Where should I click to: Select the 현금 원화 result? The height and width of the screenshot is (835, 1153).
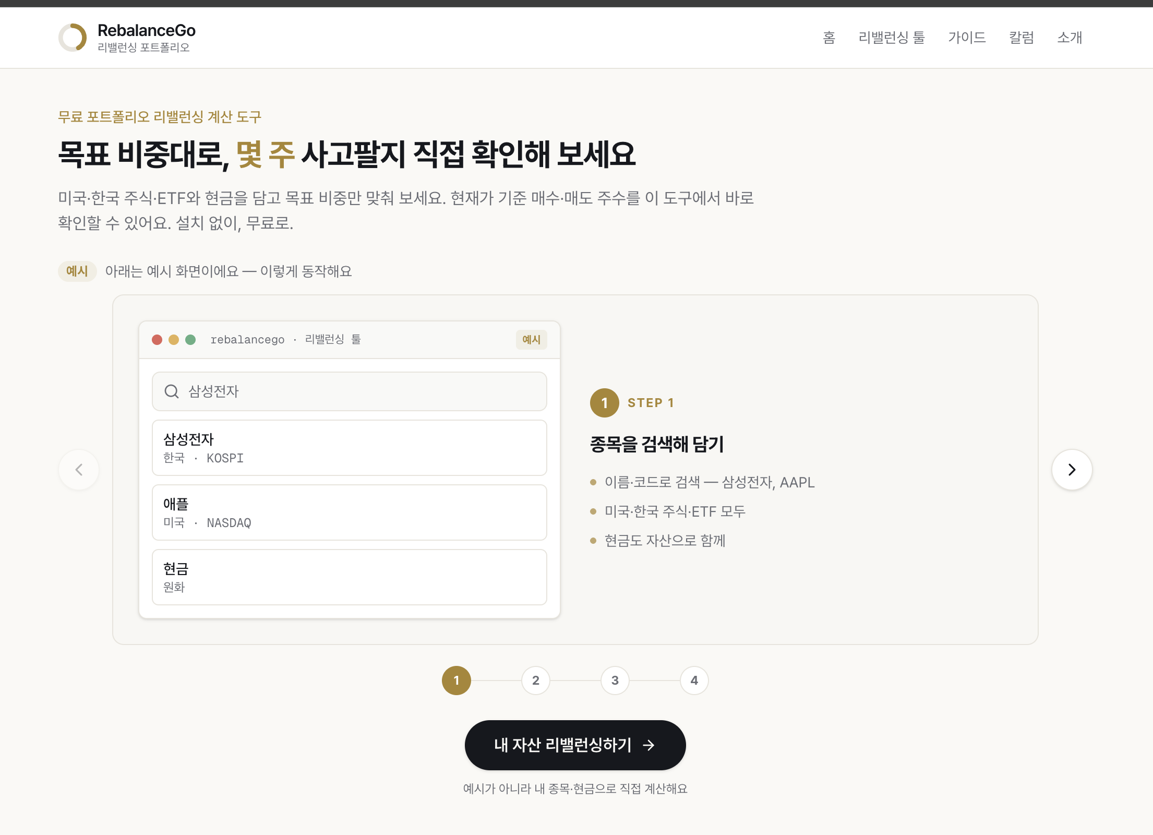pos(350,577)
